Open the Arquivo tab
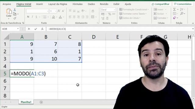 click(x=7, y=4)
